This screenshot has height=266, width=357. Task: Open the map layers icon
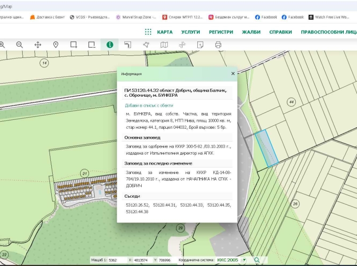(x=164, y=45)
